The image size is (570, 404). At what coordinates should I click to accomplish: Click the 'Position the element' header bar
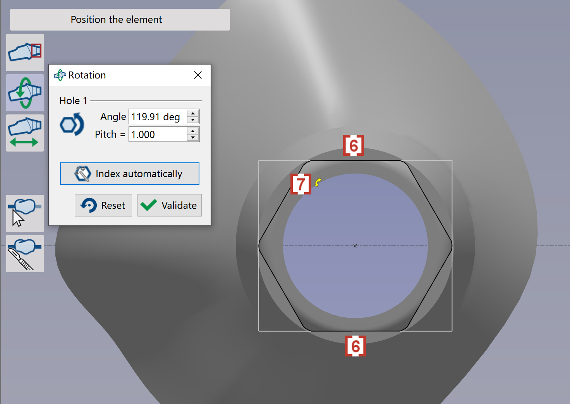click(120, 20)
